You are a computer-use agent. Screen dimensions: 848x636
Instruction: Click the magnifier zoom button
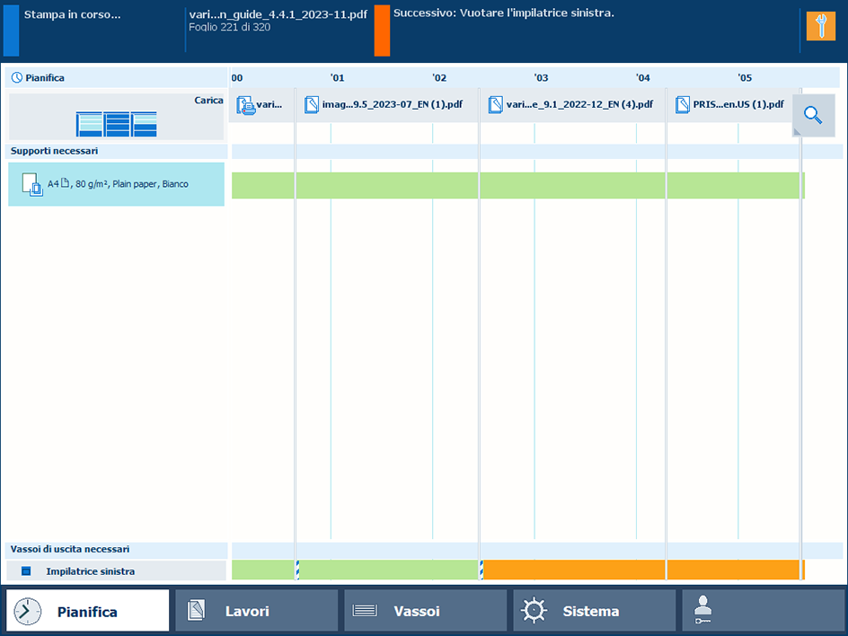pos(813,115)
